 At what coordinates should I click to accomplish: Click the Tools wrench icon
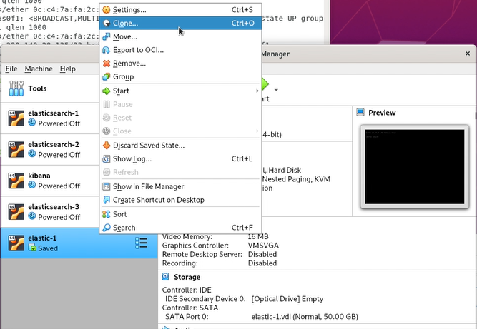(16, 88)
